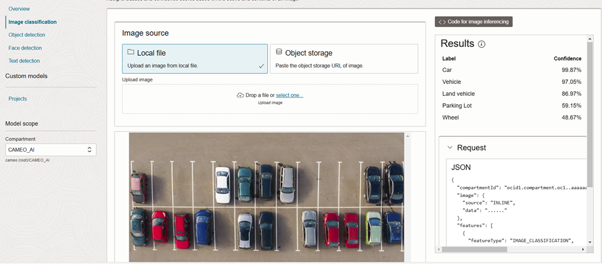Navigate to Text detection in sidebar
602x264 pixels.
click(24, 61)
